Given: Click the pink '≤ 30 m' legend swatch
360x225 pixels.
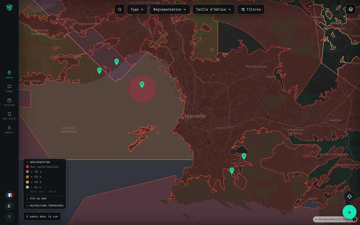Looking at the screenshot, I should 27,172.
